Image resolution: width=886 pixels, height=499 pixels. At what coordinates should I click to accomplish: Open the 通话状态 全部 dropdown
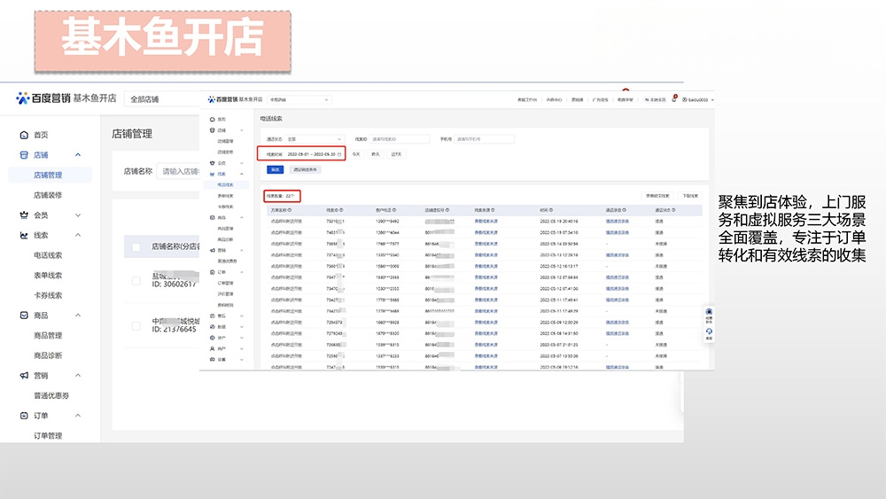coord(315,139)
